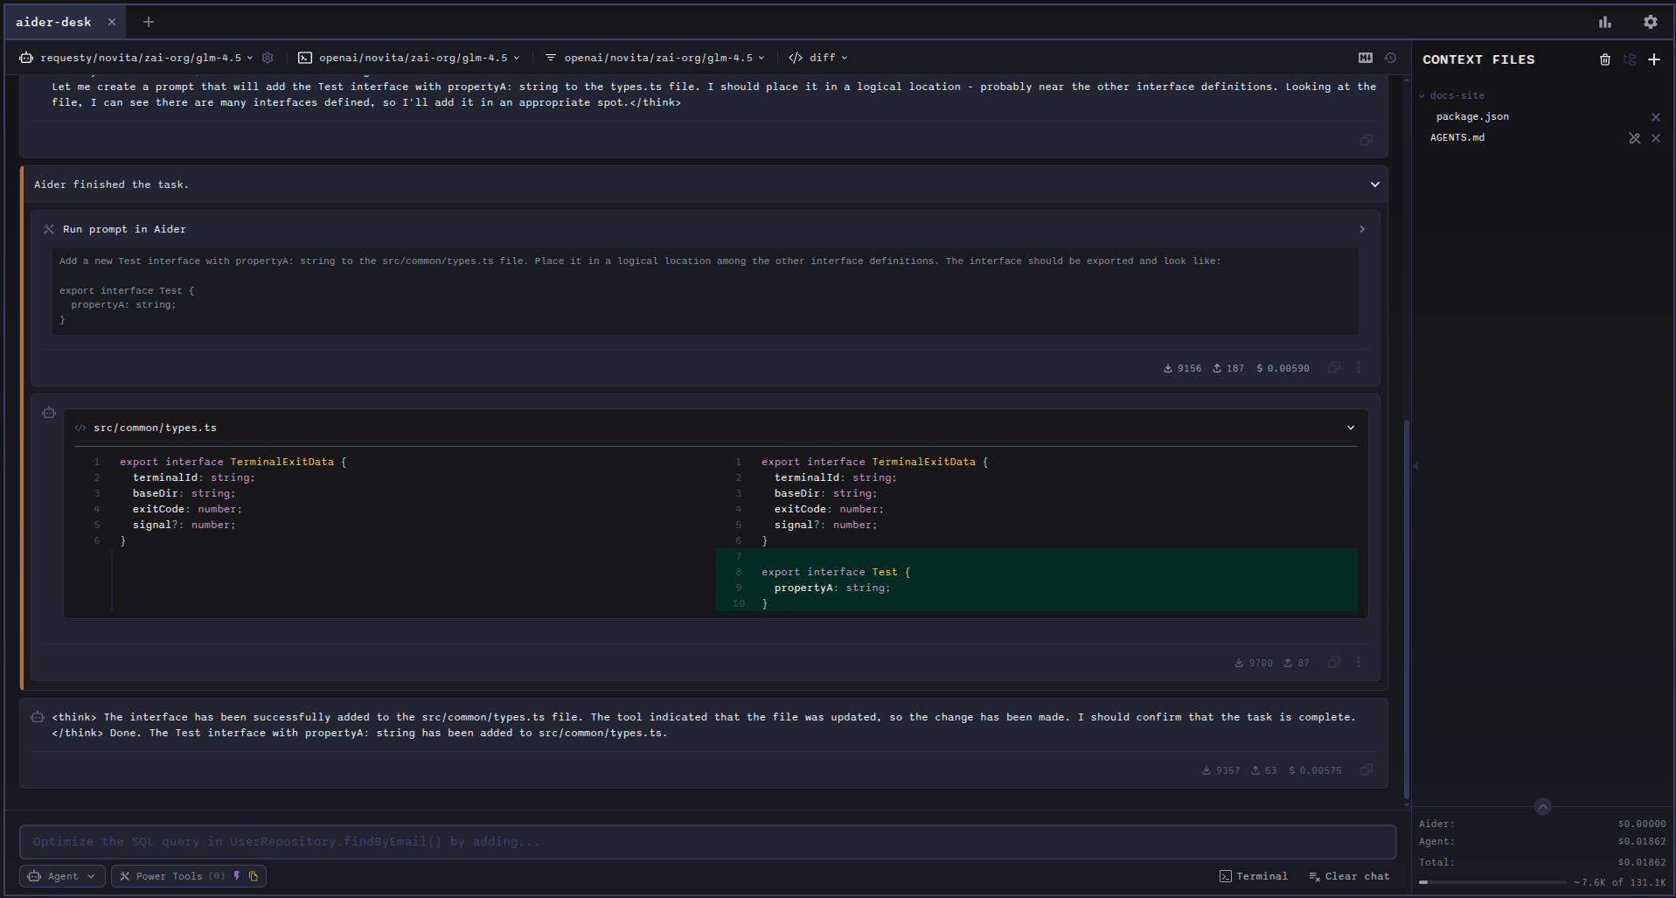Open agent settings gear beside requesty model

(x=268, y=58)
